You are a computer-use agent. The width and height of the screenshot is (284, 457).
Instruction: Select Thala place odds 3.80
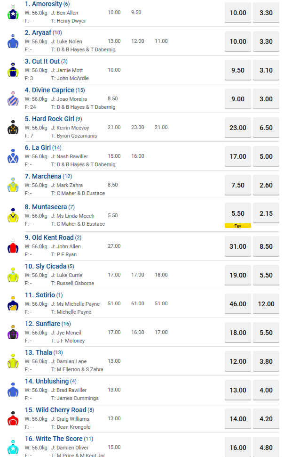[266, 361]
